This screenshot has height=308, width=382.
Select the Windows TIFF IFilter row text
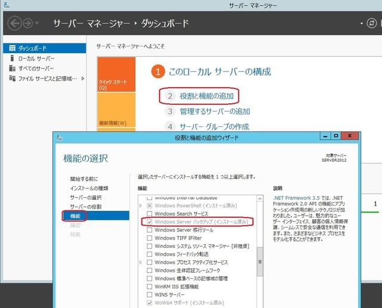(178, 238)
